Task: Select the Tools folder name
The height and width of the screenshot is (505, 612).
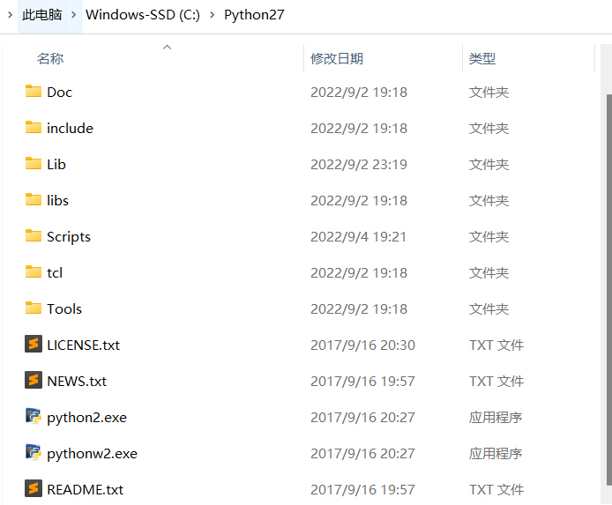Action: [x=64, y=308]
